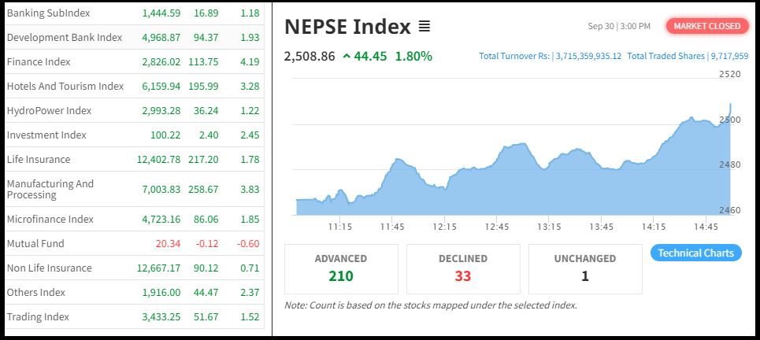The height and width of the screenshot is (340, 760).
Task: Click the Market Closed status badge
Action: pyautogui.click(x=706, y=26)
